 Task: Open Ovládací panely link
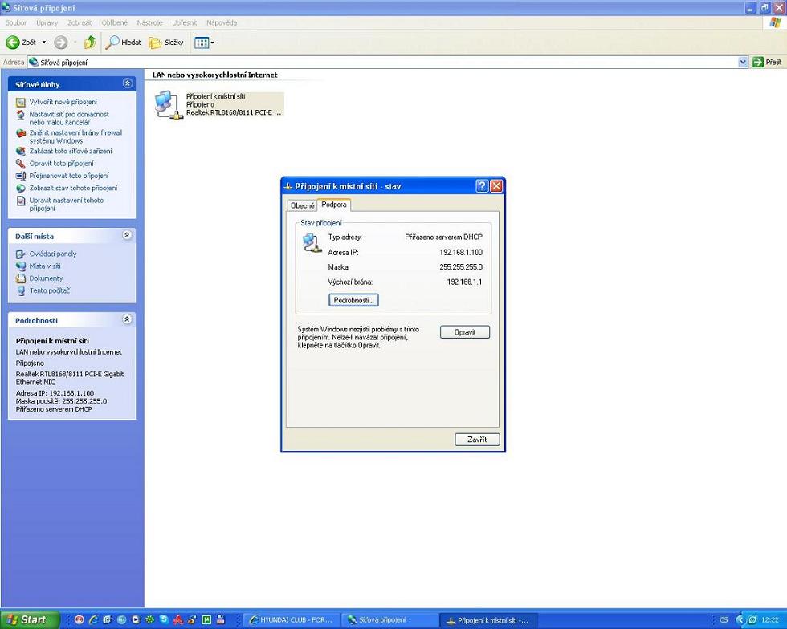coord(53,254)
